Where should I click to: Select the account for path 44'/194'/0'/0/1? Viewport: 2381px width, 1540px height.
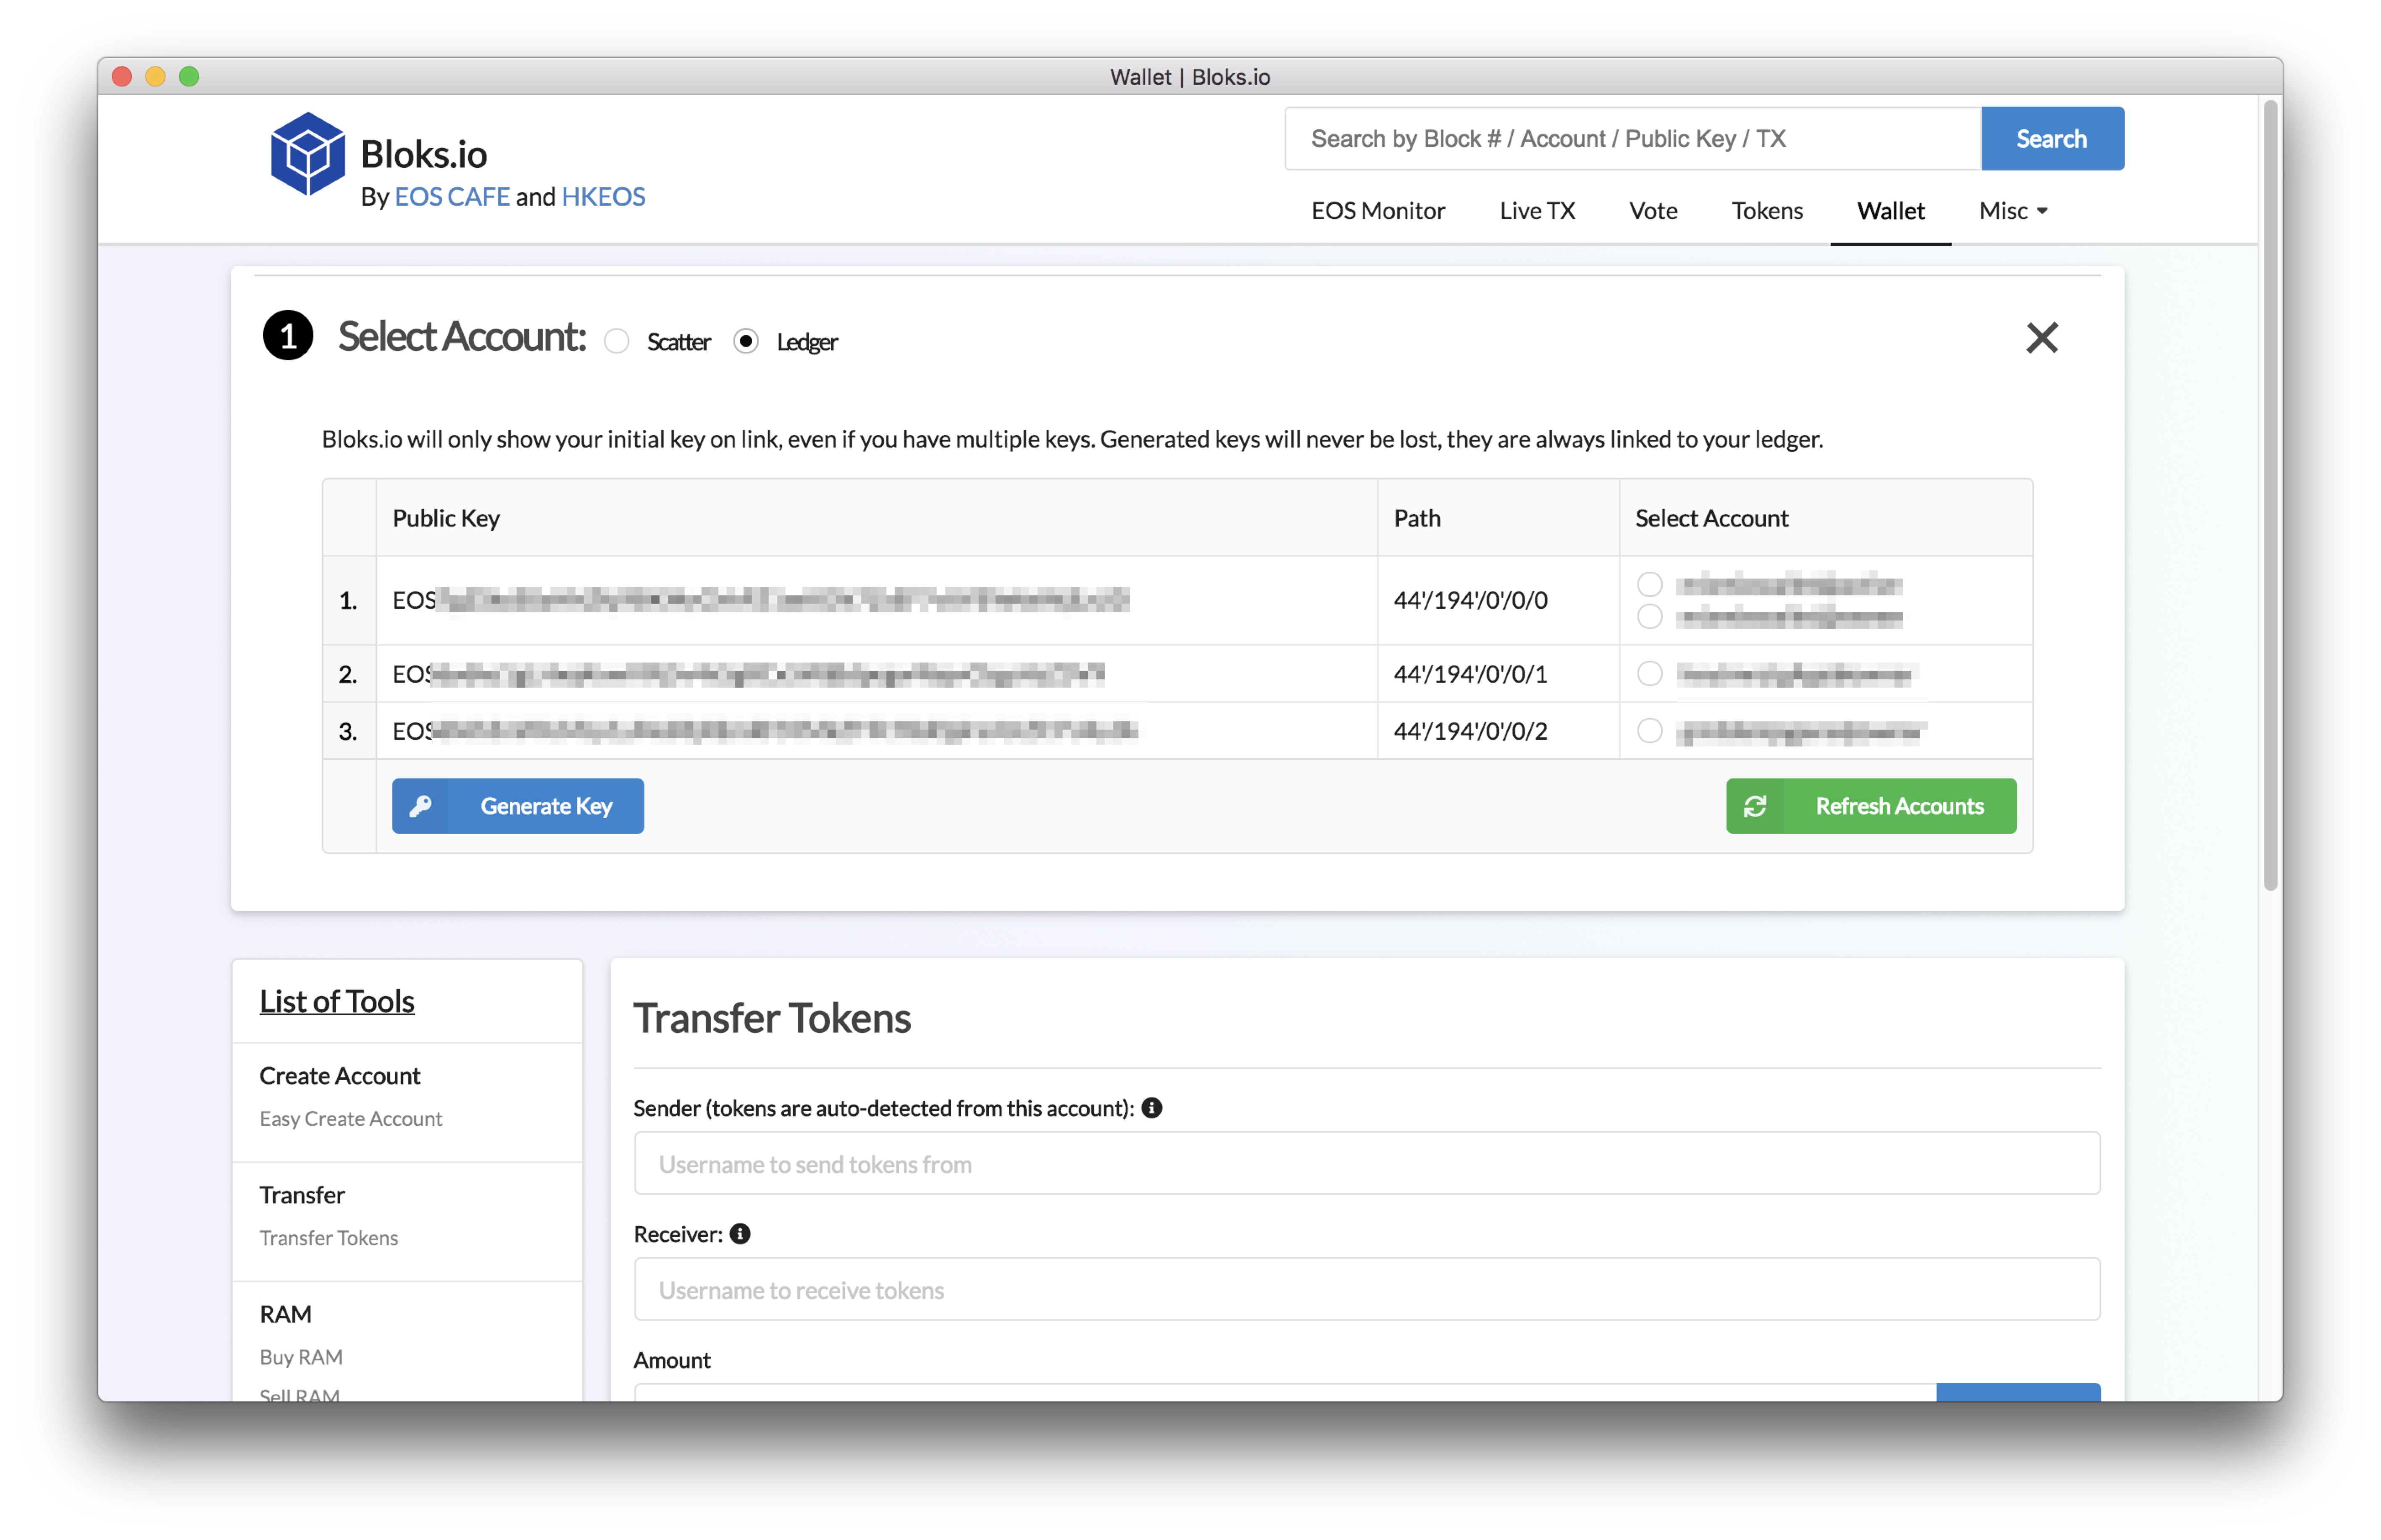coord(1650,674)
